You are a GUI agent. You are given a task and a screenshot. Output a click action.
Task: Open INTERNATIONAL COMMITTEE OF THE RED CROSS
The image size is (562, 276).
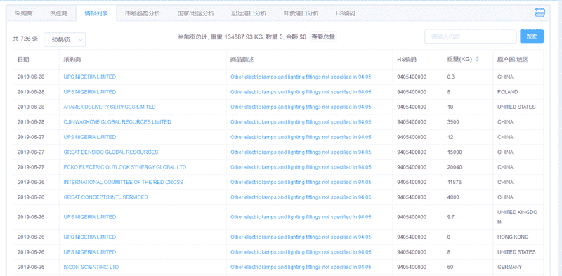click(124, 182)
